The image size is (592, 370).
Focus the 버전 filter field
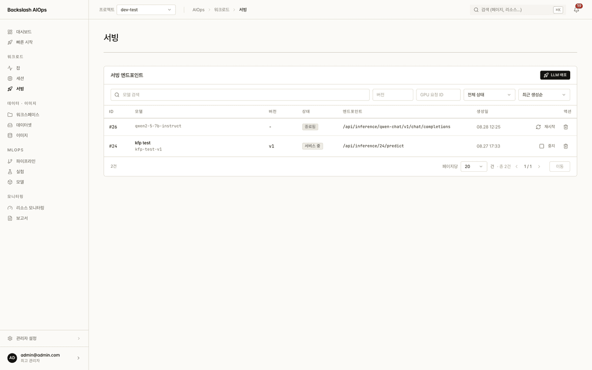click(393, 94)
